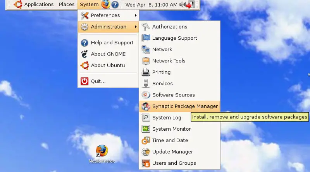Screen dimensions: 310x172
Task: Select Quit... from the System menu
Action: [108, 81]
